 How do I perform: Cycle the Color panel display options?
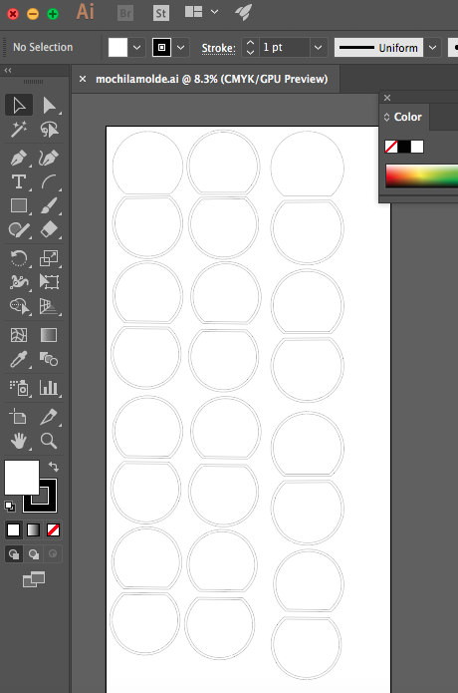click(386, 117)
